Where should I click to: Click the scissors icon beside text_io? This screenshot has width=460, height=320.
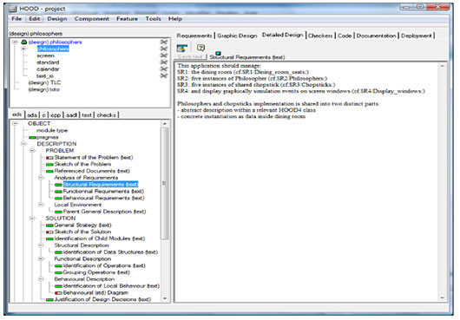click(x=164, y=75)
